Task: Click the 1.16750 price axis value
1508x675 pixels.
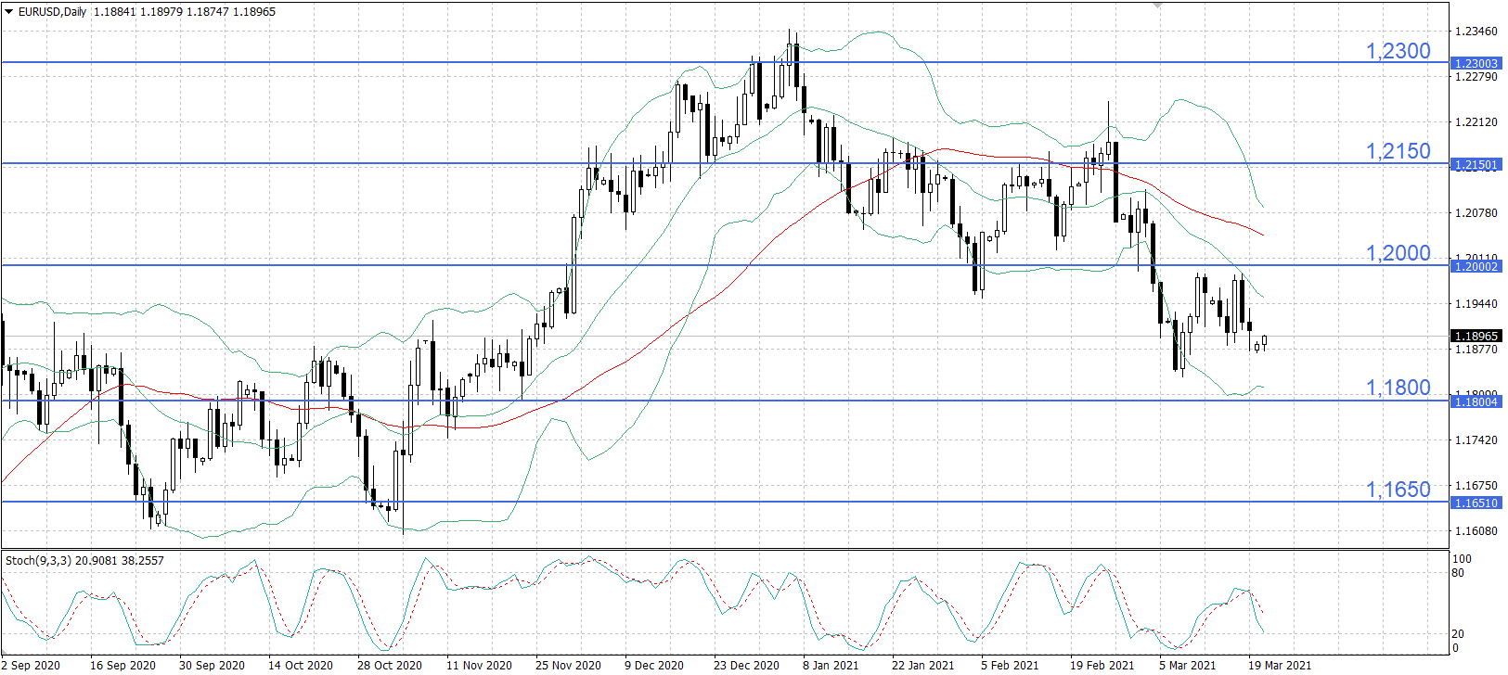Action: (x=1476, y=486)
